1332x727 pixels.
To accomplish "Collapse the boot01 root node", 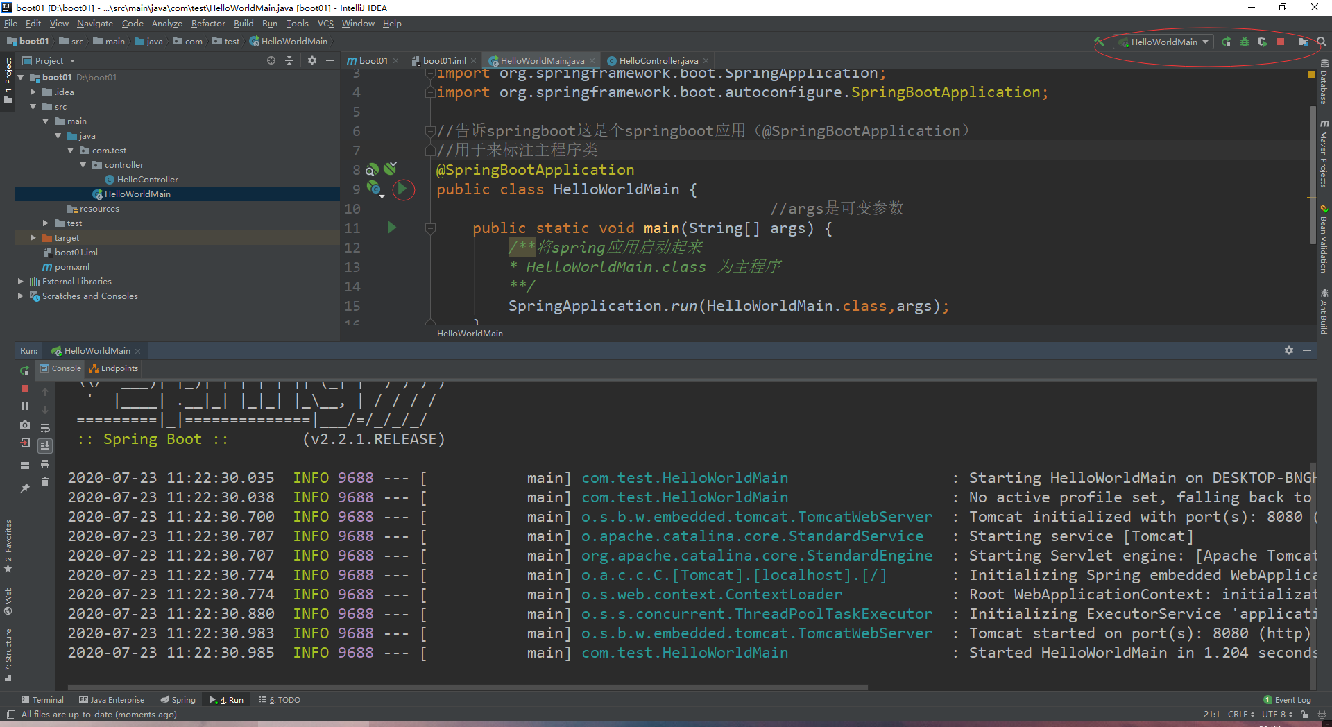I will click(21, 77).
